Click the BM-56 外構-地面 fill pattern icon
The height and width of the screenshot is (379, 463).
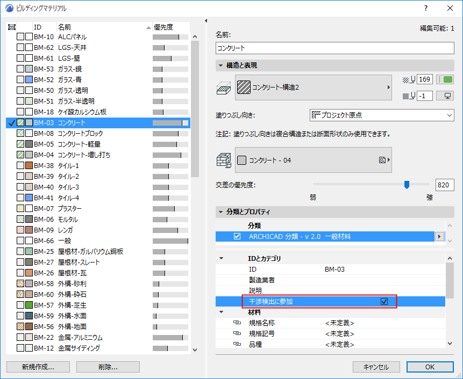tap(20, 326)
